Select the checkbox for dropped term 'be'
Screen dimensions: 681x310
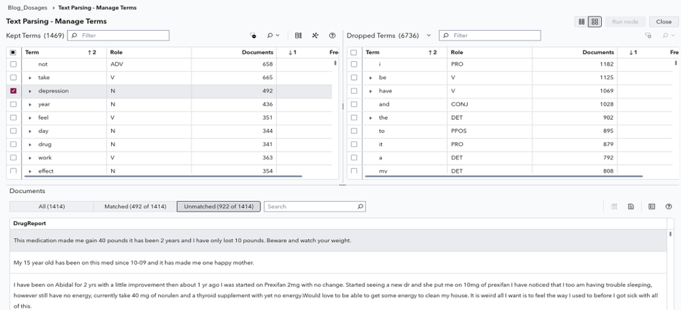(x=354, y=77)
